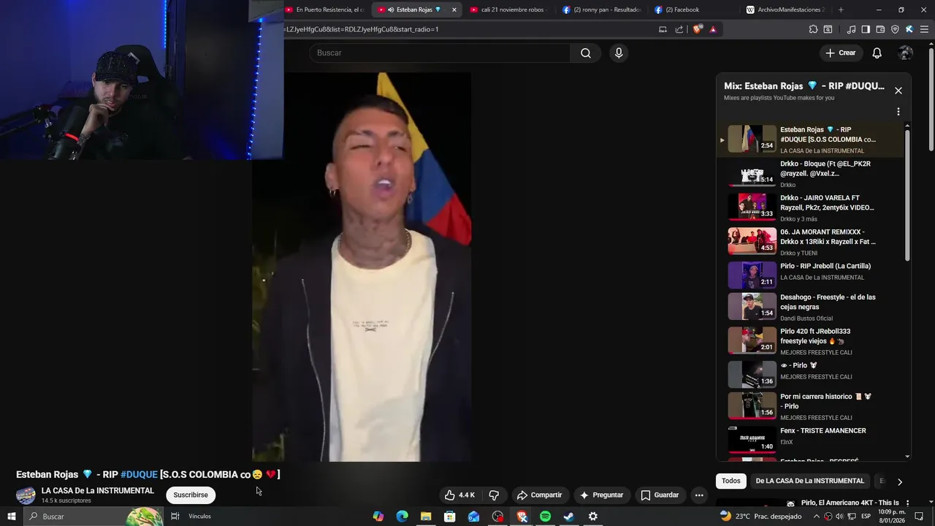Play '06. JA MORANT REMIXXX' mix item

click(811, 242)
